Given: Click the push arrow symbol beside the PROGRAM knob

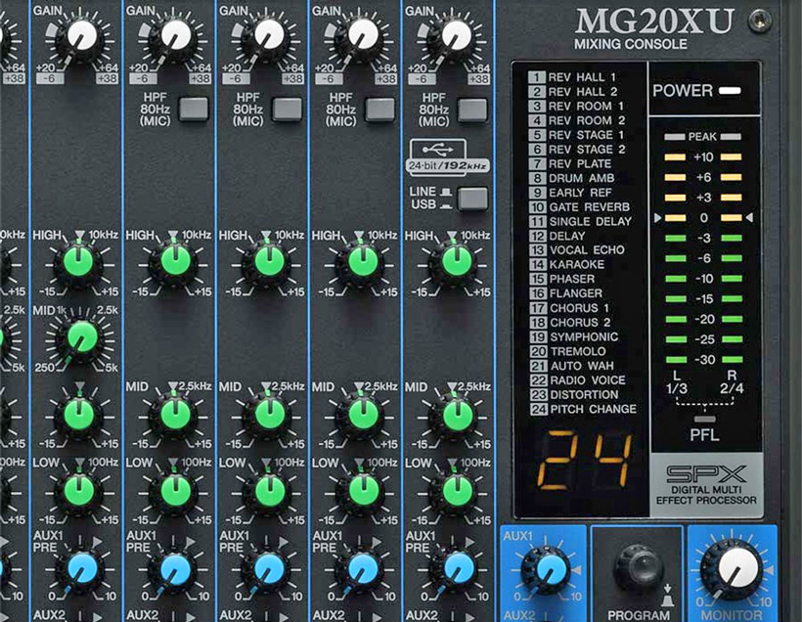Looking at the screenshot, I should tap(667, 596).
